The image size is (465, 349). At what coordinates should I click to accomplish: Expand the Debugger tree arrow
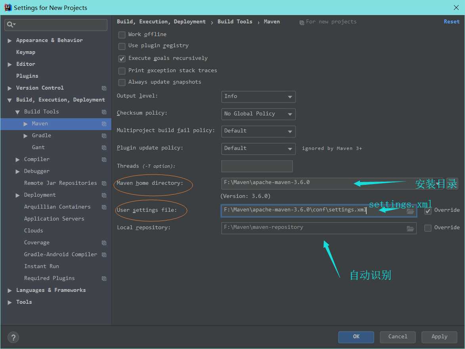[x=17, y=172]
